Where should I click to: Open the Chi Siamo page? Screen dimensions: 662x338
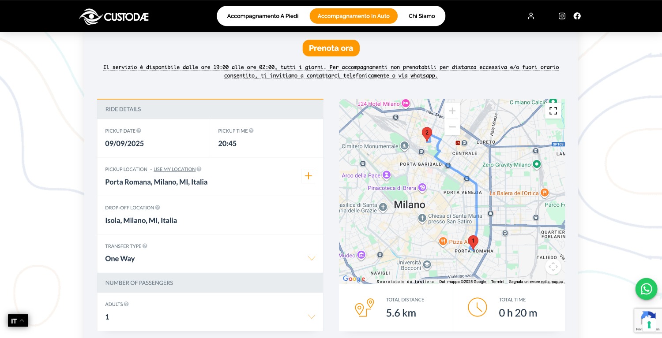[422, 16]
